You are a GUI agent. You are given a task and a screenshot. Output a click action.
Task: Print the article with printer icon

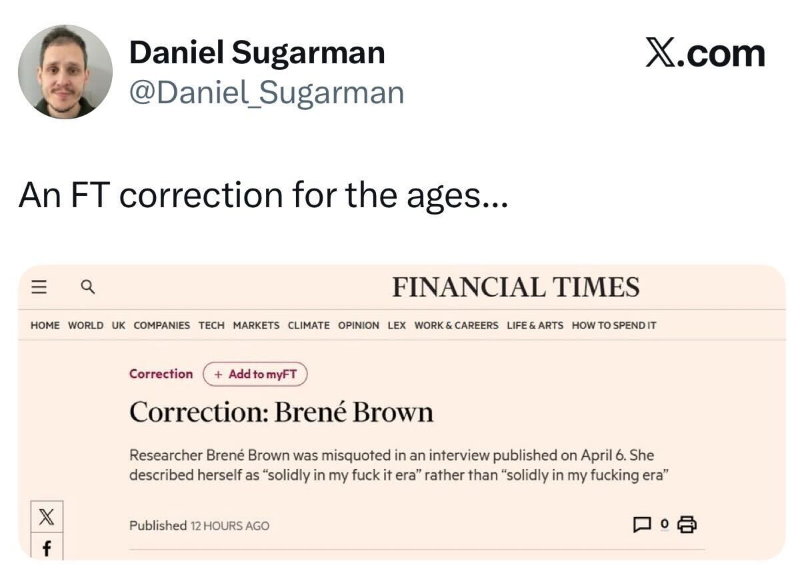687,525
